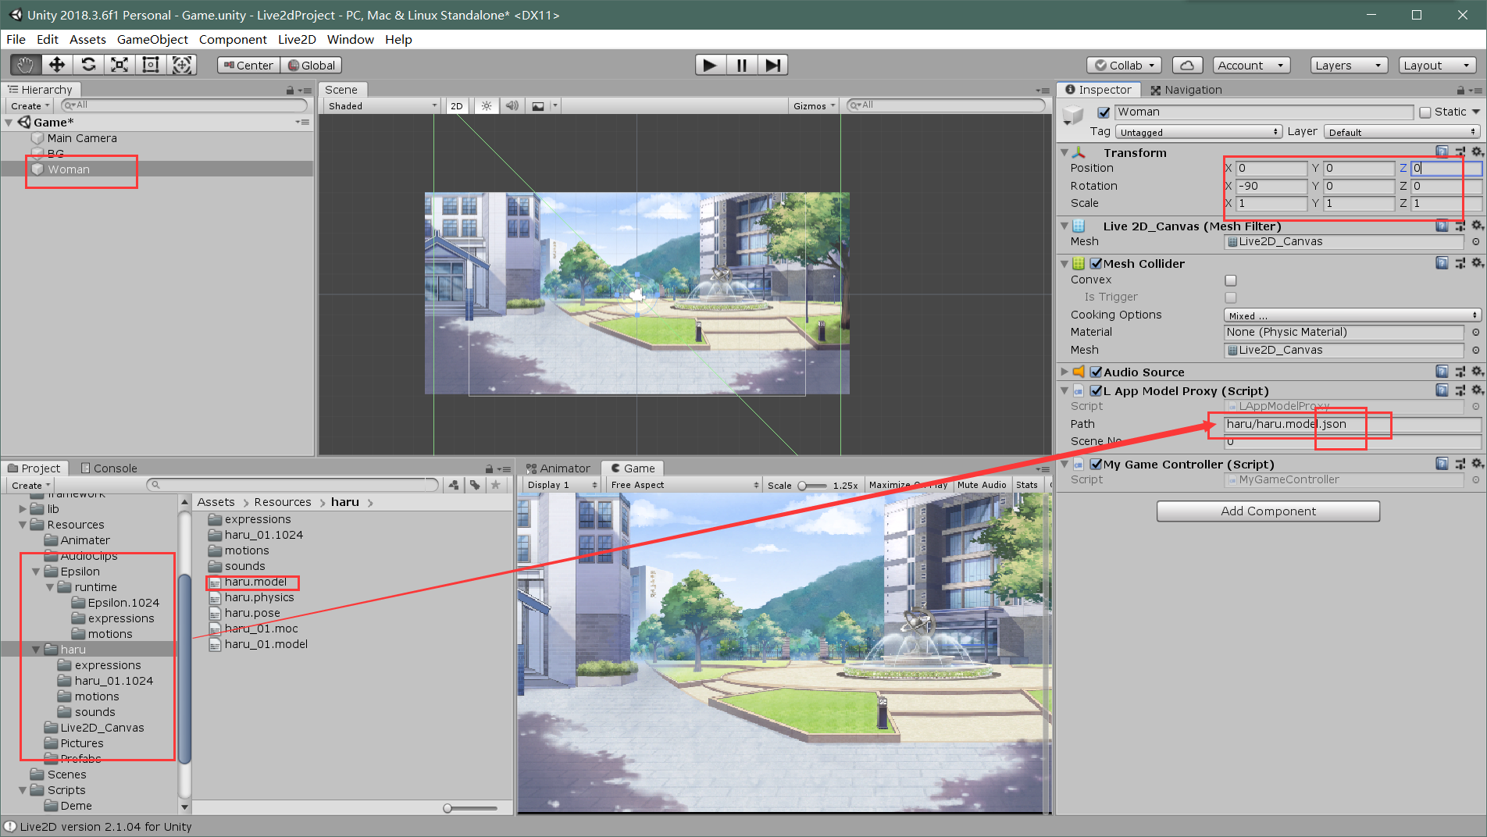The image size is (1487, 837).
Task: Open Mesh Collider help icon
Action: tap(1442, 263)
